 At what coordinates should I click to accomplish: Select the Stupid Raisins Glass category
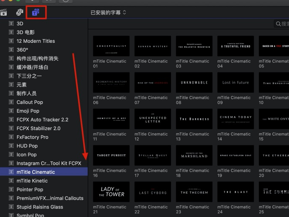pyautogui.click(x=44, y=207)
